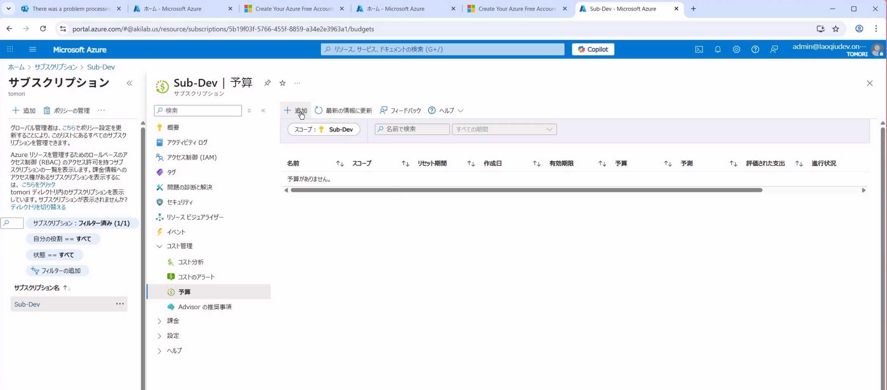Collapse the Cost Management section
This screenshot has height=390, width=887.
(159, 246)
